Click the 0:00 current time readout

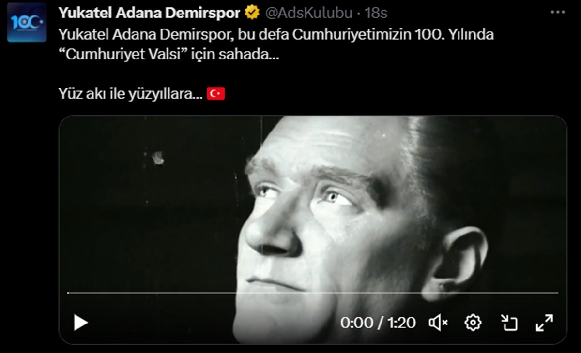click(x=356, y=323)
